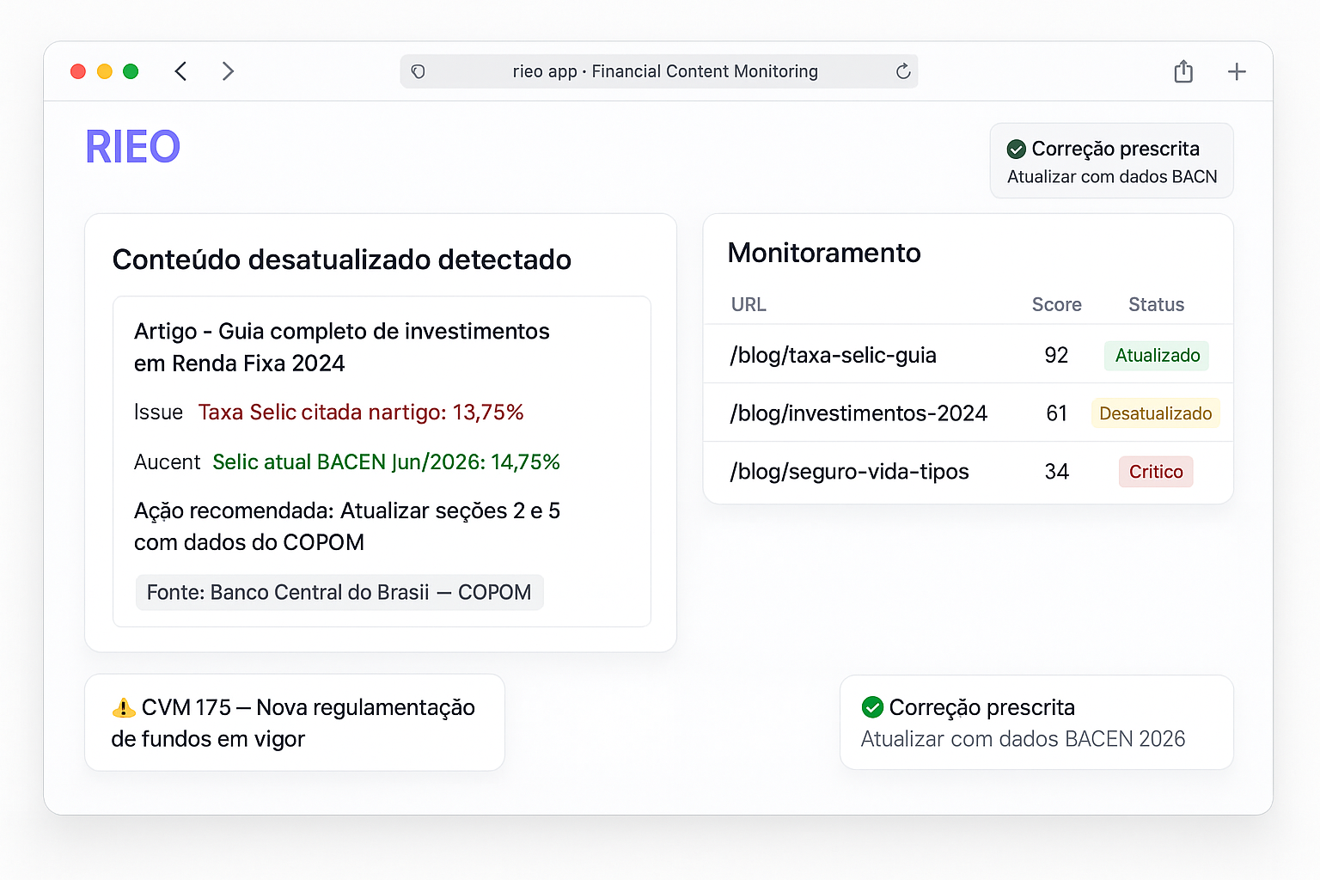Click the Status column header
Screen dimensions: 1320x880
[x=1156, y=304]
